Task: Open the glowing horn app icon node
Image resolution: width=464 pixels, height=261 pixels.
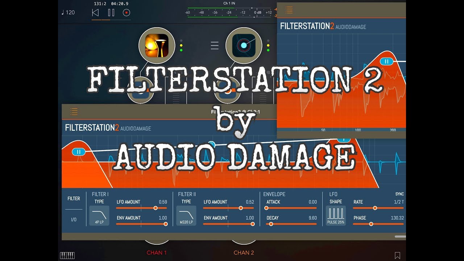Action: tap(157, 45)
